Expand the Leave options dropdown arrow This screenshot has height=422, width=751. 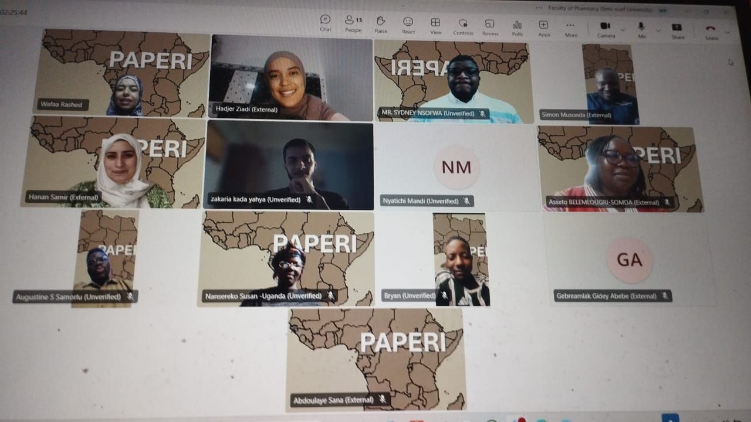[728, 32]
